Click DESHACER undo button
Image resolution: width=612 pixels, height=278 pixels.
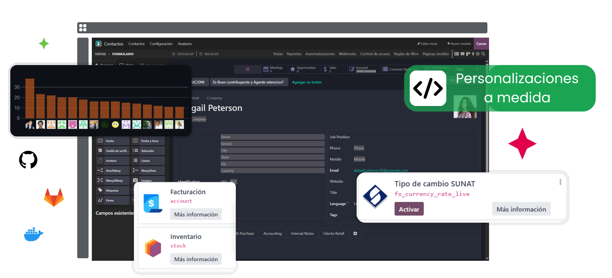pyautogui.click(x=183, y=54)
